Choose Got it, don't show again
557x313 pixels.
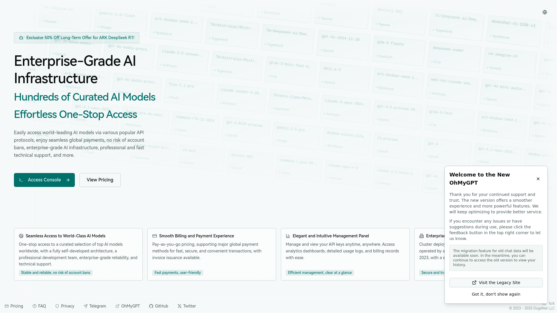coord(496,294)
